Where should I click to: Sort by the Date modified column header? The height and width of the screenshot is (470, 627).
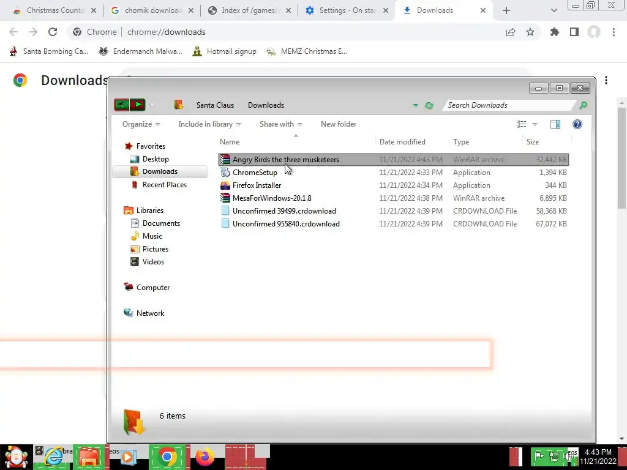(x=402, y=142)
